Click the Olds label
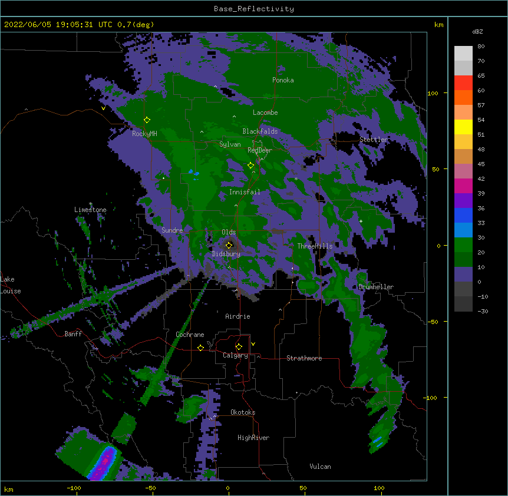The height and width of the screenshot is (496, 508). click(x=229, y=232)
